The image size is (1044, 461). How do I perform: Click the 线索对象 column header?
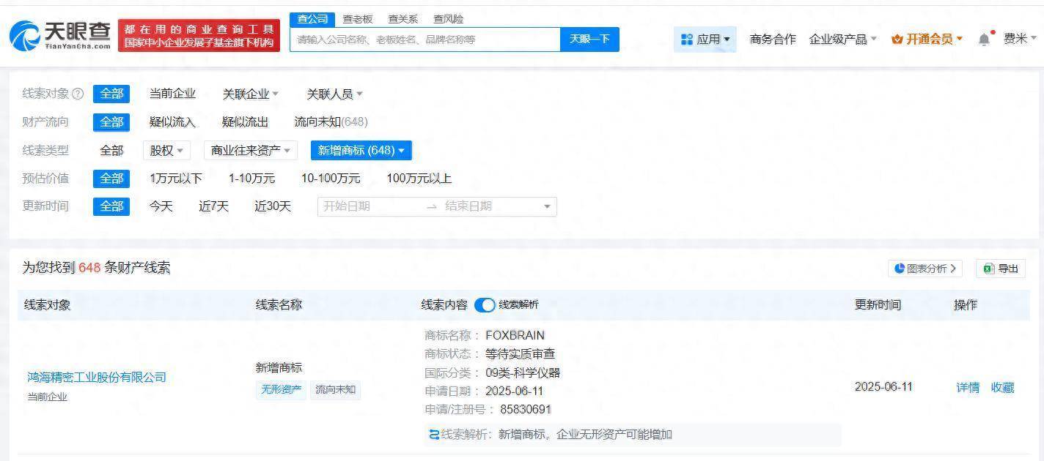[x=47, y=305]
